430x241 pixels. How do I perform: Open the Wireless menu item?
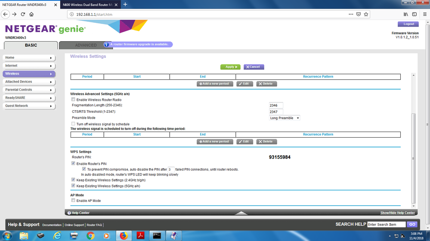[29, 74]
